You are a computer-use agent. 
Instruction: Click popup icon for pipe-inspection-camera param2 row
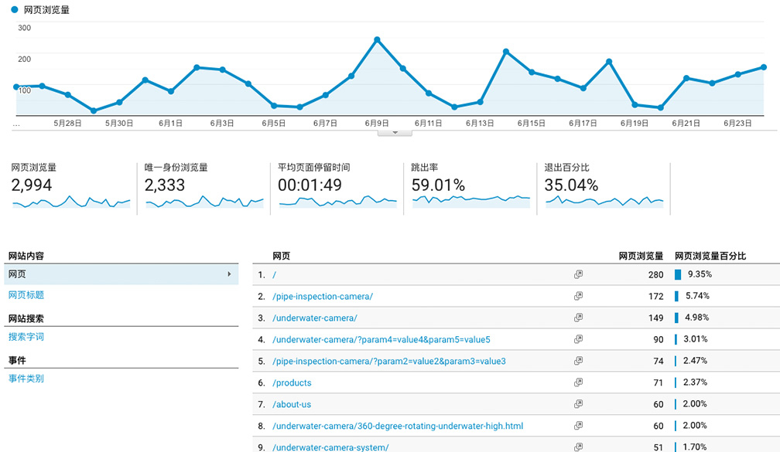pyautogui.click(x=578, y=361)
